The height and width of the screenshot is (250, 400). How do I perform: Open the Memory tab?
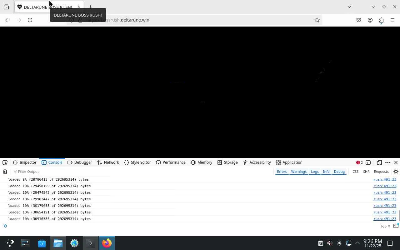pos(202,162)
